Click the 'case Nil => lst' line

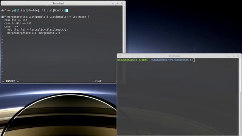point(16,20)
